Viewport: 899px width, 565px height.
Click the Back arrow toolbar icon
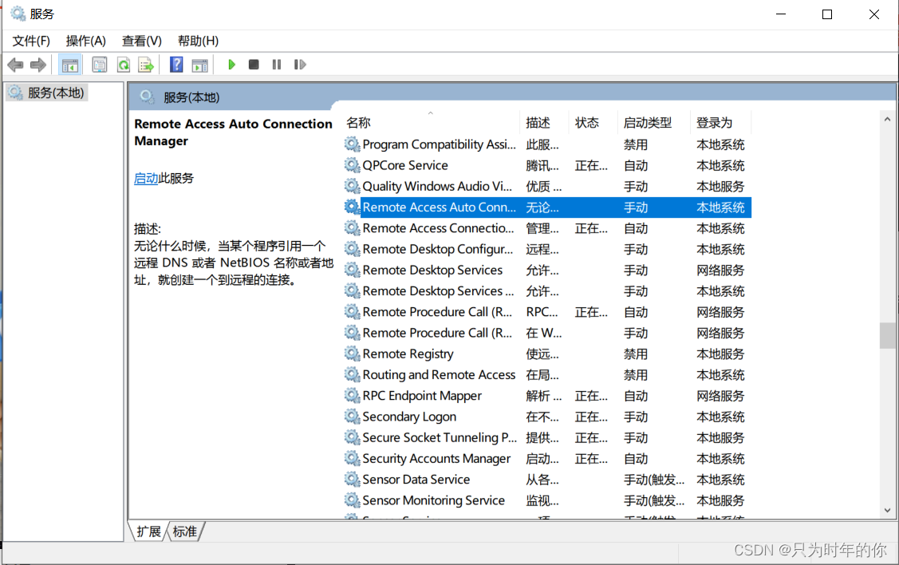coord(15,65)
